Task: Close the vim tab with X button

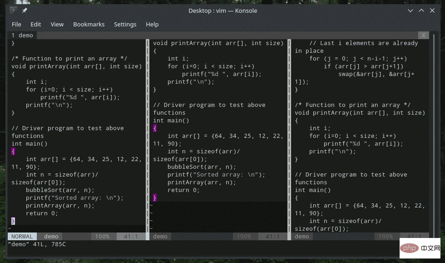Action: pos(423,35)
